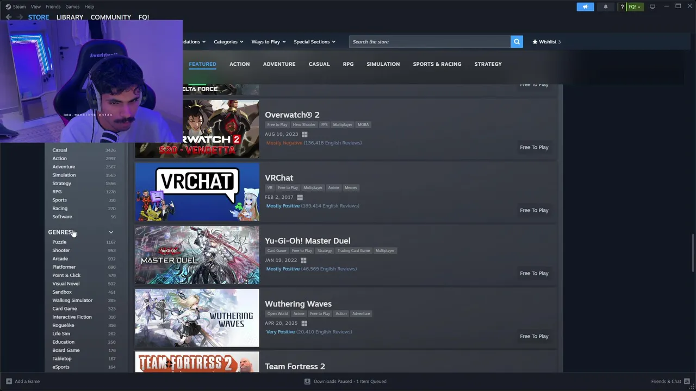Screen dimensions: 696x391
Task: Open the Wuthering Waves title
Action: point(298,304)
